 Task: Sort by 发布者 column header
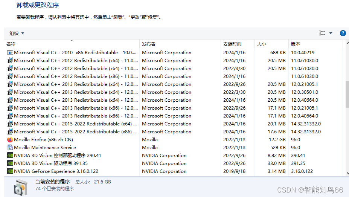point(180,44)
